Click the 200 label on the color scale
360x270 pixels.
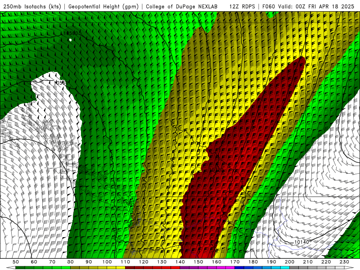pyautogui.click(x=289, y=262)
